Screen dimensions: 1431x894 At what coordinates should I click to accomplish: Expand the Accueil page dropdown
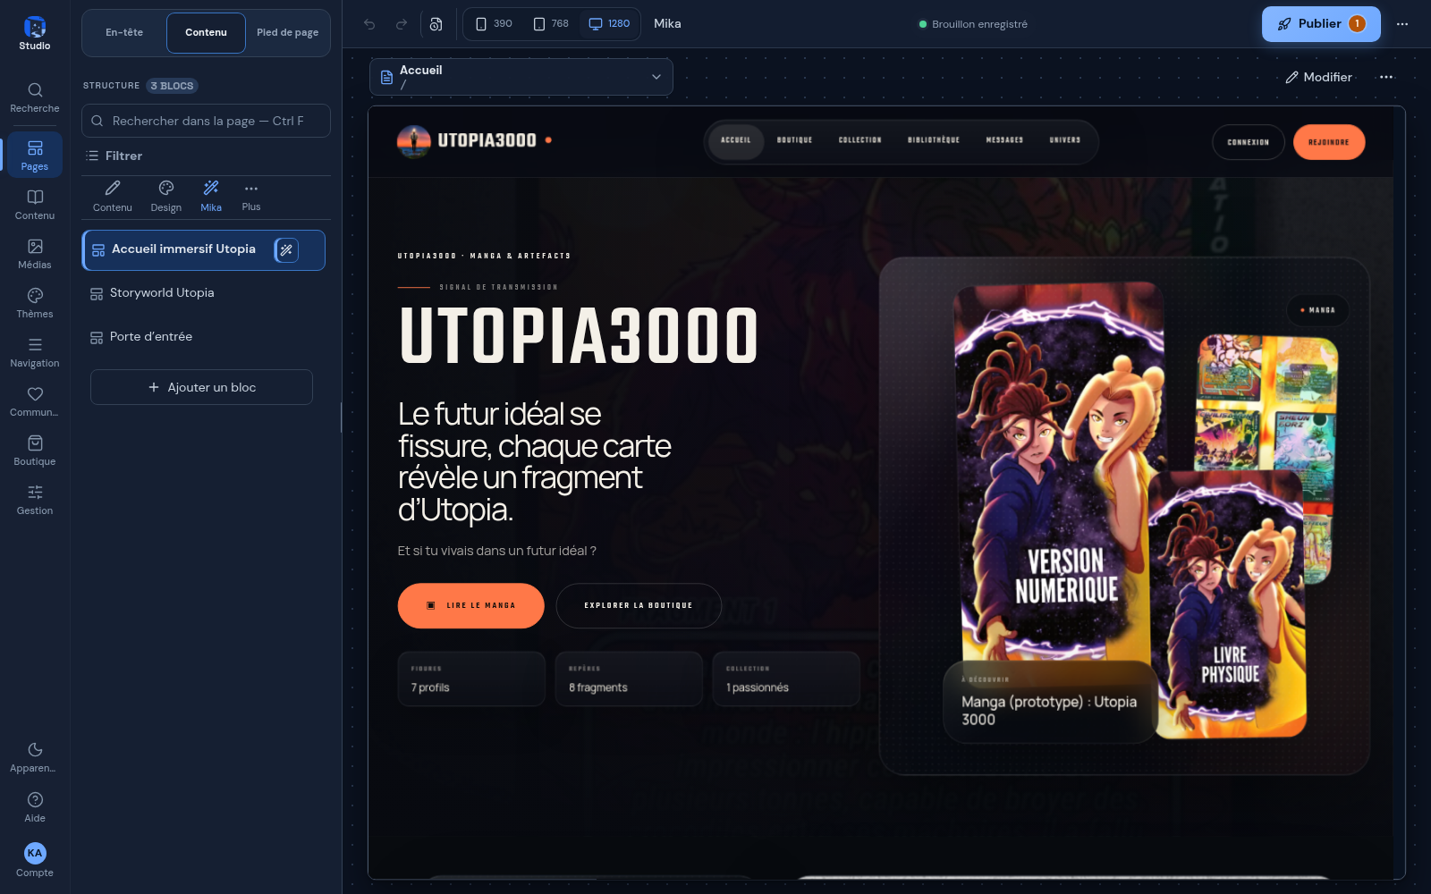[x=521, y=77]
